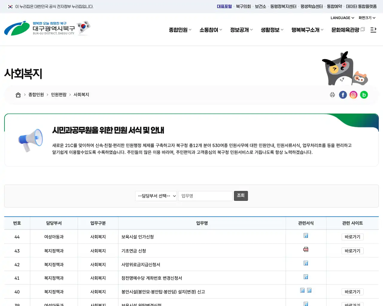Open the Naver Band icon
The width and height of the screenshot is (383, 306).
[364, 95]
